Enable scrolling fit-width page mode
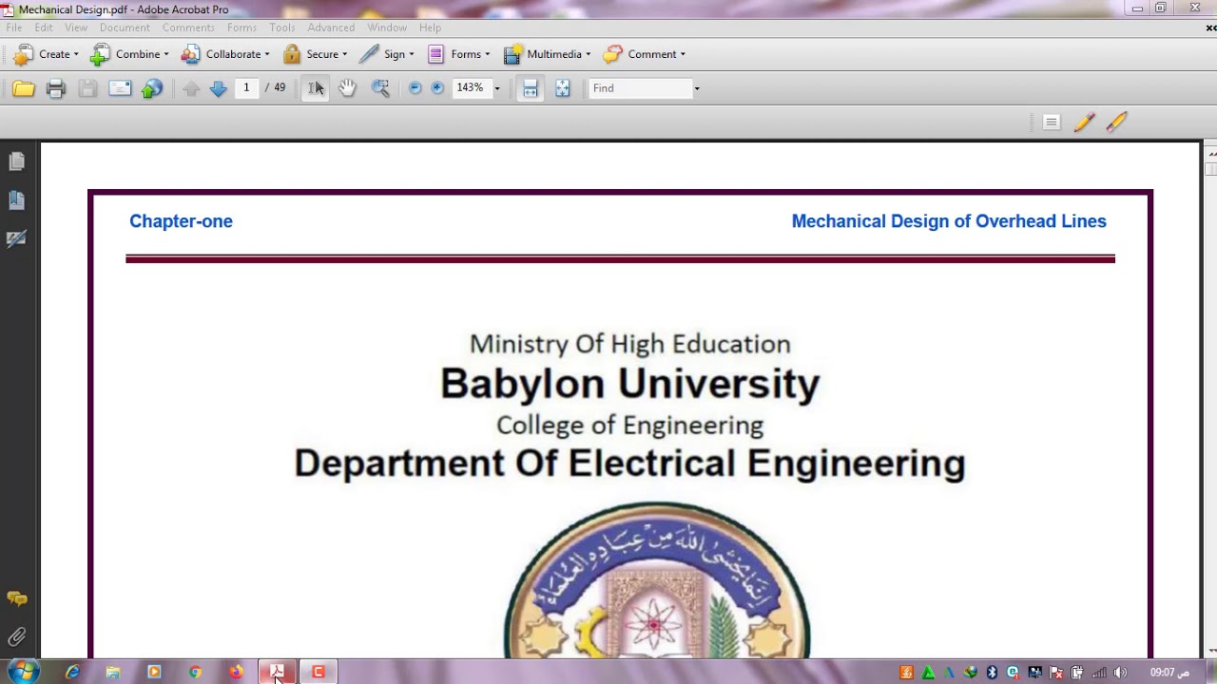This screenshot has height=684, width=1217. pyautogui.click(x=531, y=88)
